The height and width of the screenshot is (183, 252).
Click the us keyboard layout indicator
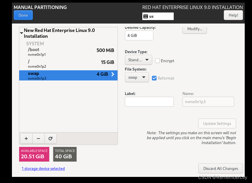click(158, 16)
